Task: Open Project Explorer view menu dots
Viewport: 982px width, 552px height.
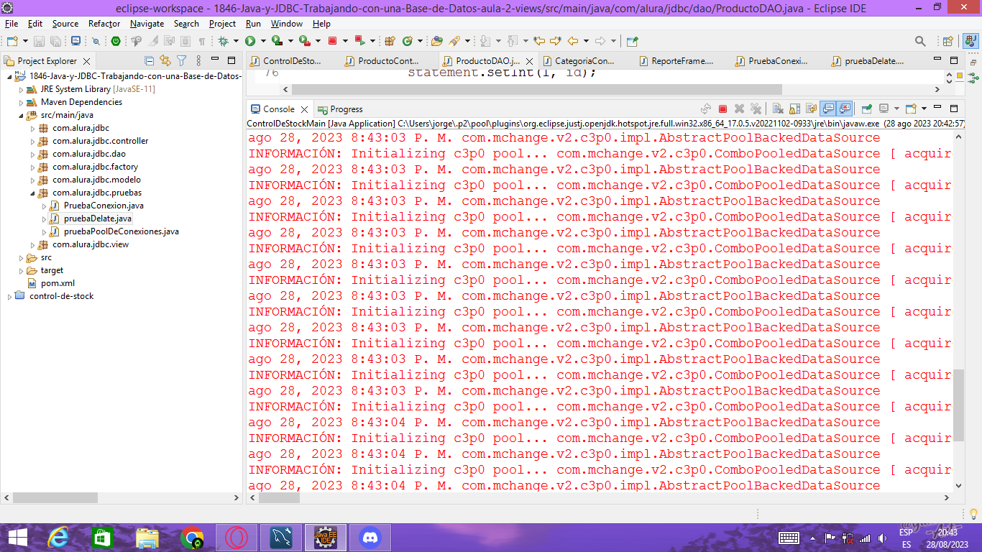Action: 199,61
